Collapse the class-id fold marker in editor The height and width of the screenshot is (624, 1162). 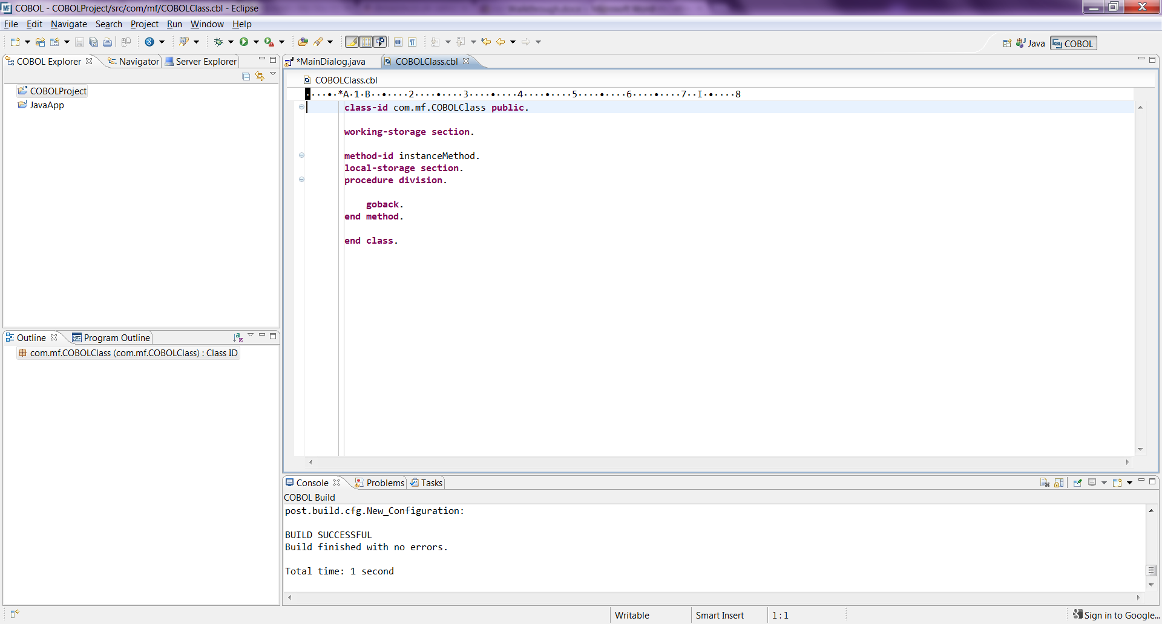tap(301, 107)
